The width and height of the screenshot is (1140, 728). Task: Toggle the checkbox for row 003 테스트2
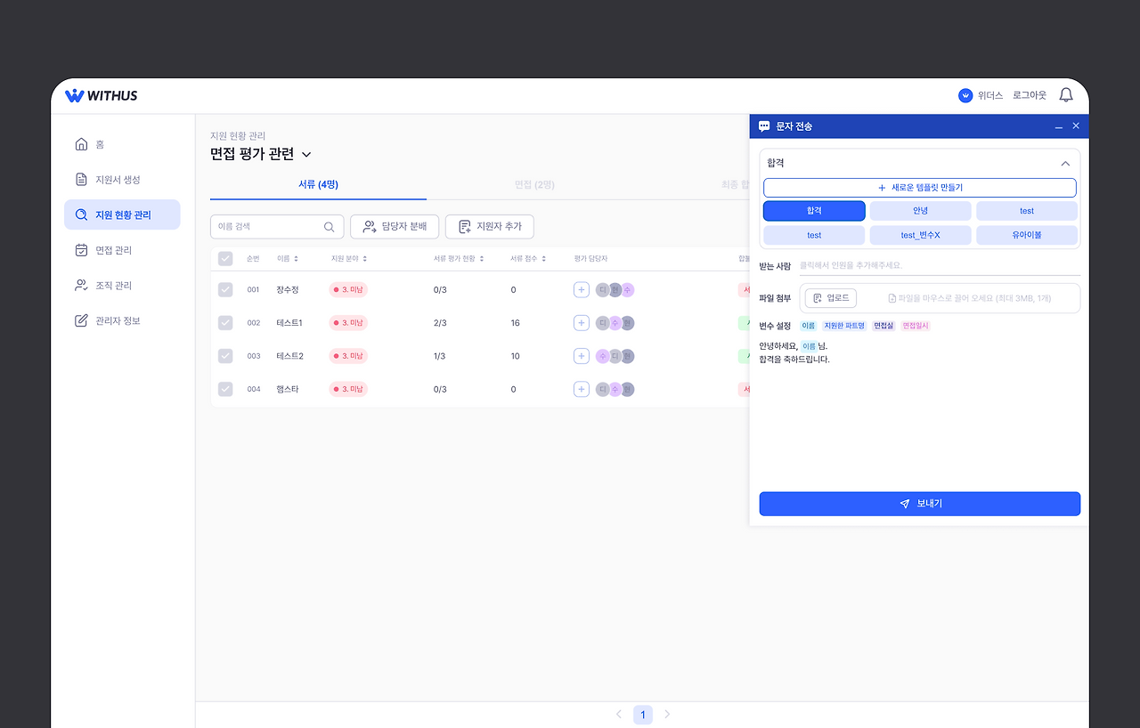point(225,356)
